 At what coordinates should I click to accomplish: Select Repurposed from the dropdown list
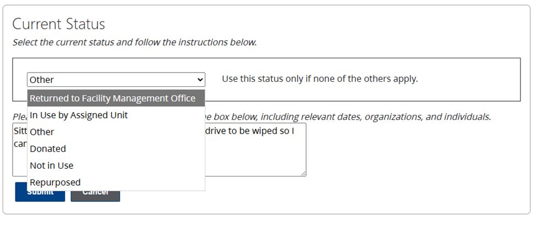coord(55,183)
